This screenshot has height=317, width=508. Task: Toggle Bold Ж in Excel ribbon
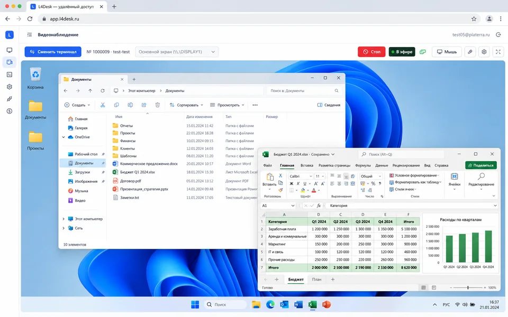pyautogui.click(x=291, y=183)
